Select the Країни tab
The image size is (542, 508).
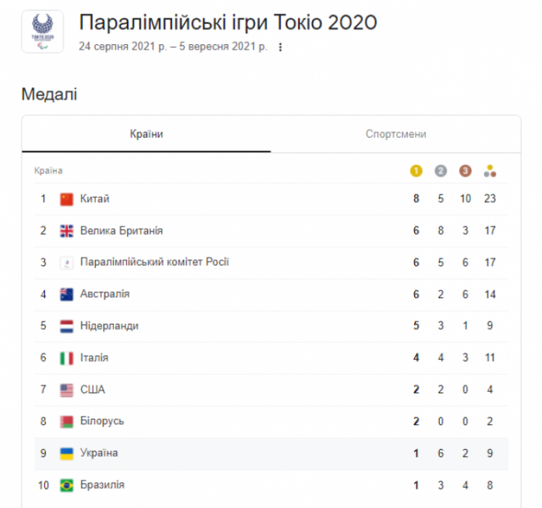(146, 134)
